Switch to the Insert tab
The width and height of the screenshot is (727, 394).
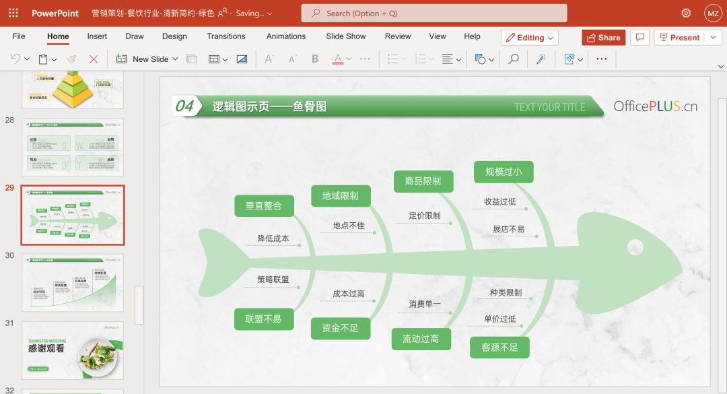(x=97, y=36)
